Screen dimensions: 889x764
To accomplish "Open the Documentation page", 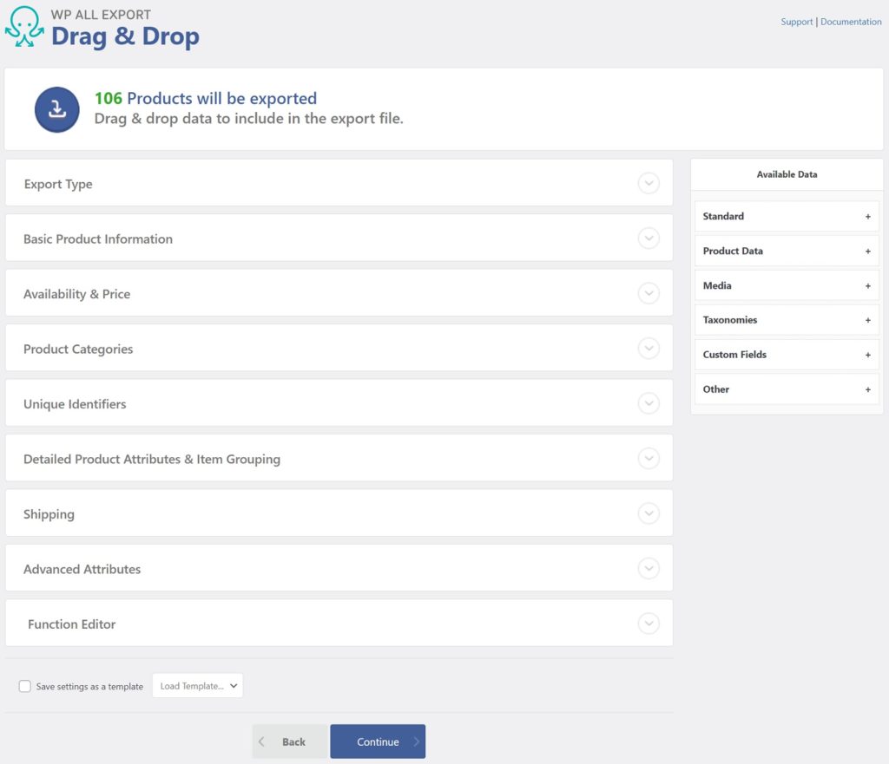I will coord(851,21).
